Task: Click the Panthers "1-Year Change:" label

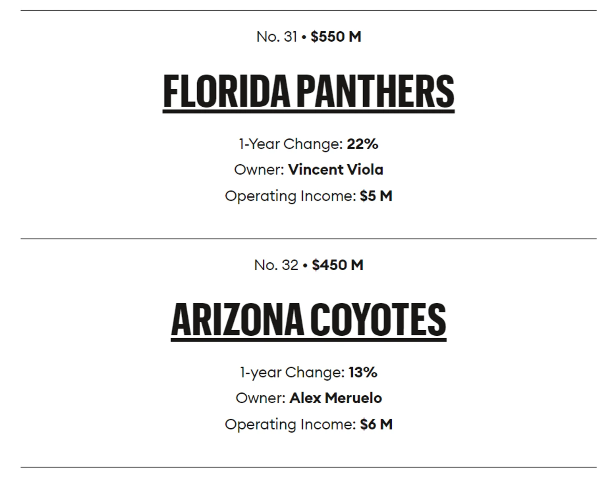Action: (291, 144)
